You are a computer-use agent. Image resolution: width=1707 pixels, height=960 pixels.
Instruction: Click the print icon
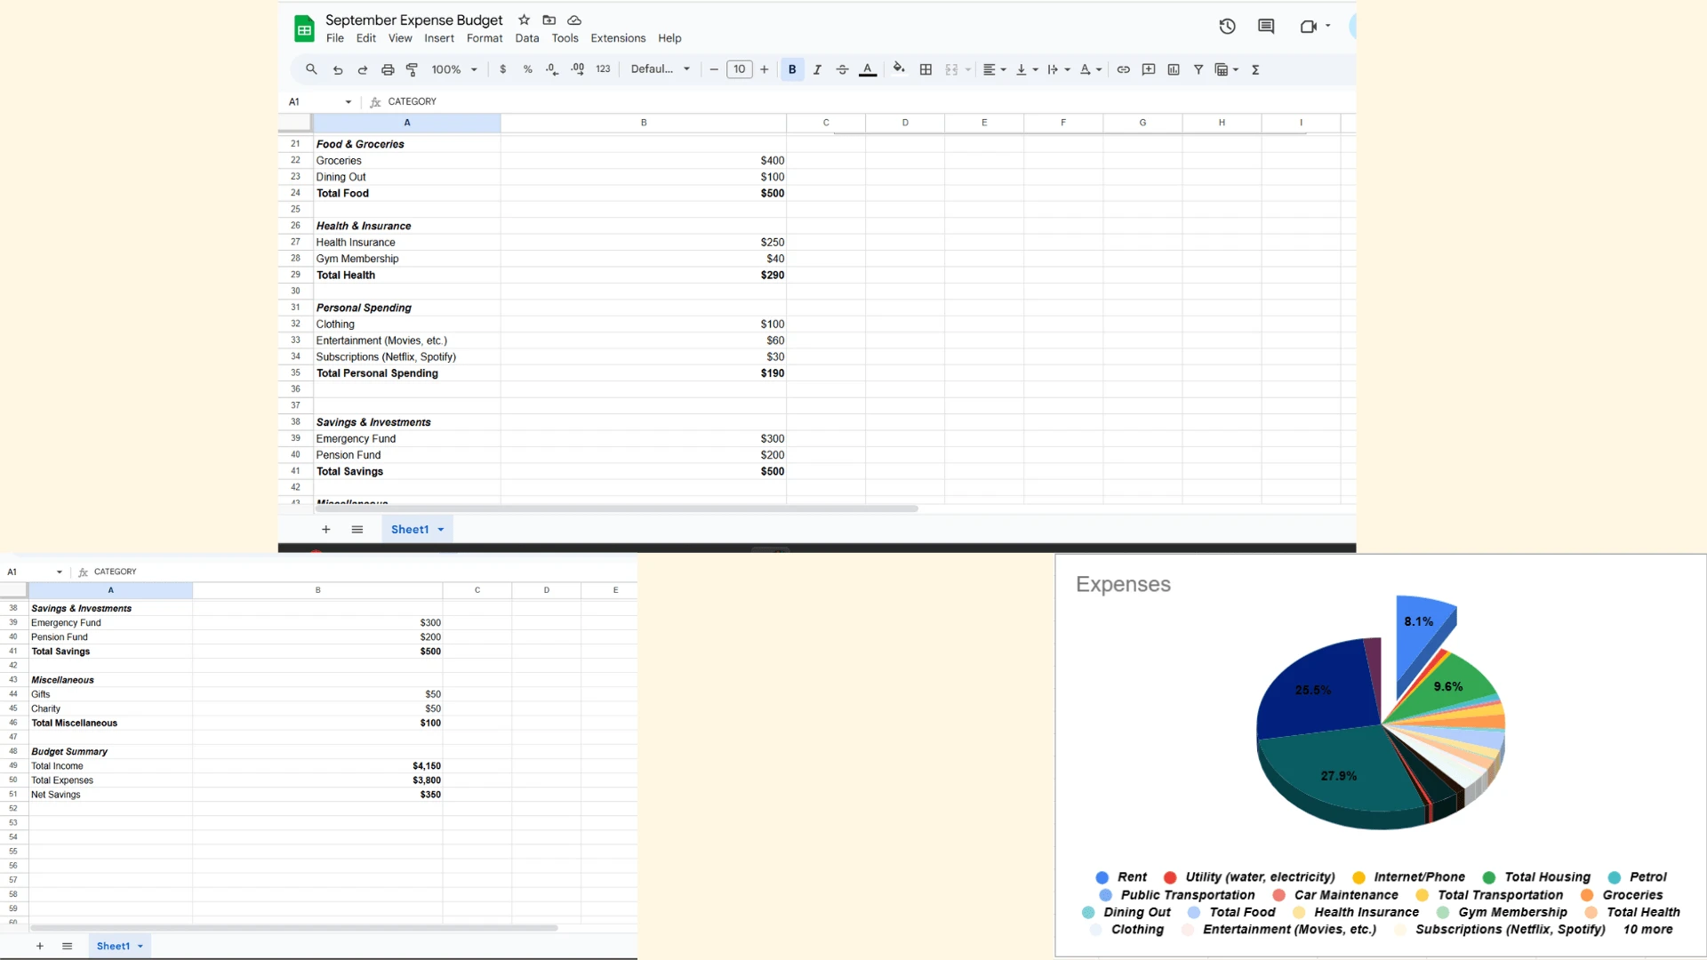point(388,69)
